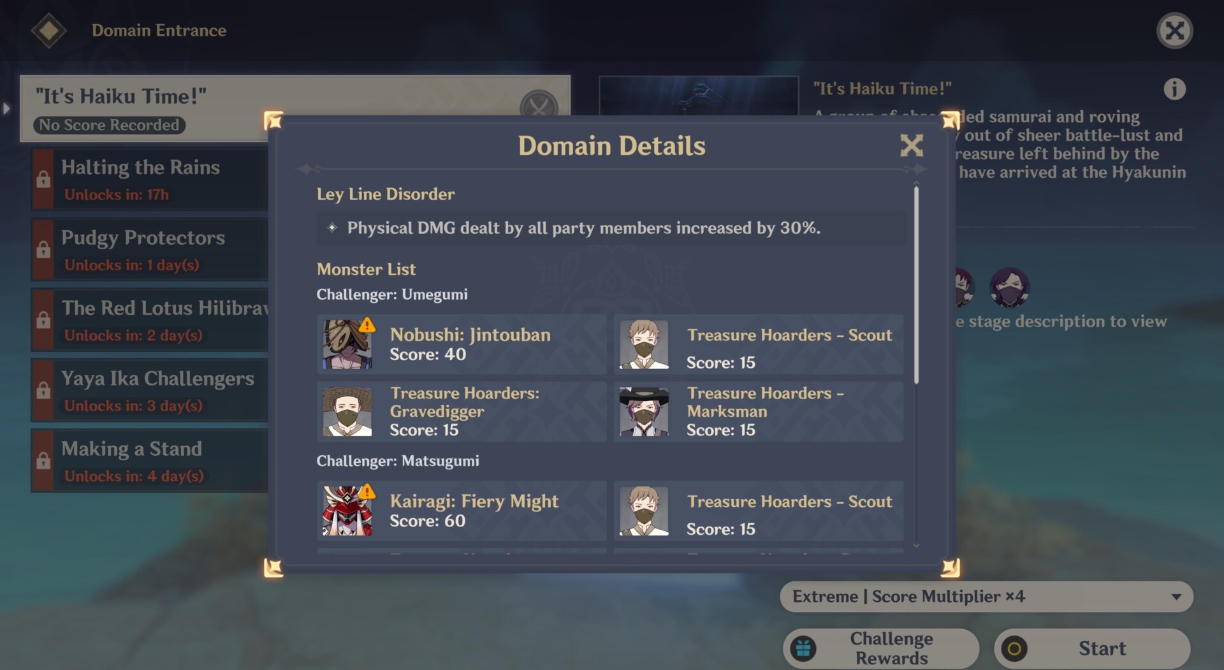
Task: Click the Umegumi Treasure Hoarders Scout portrait
Action: [x=644, y=344]
